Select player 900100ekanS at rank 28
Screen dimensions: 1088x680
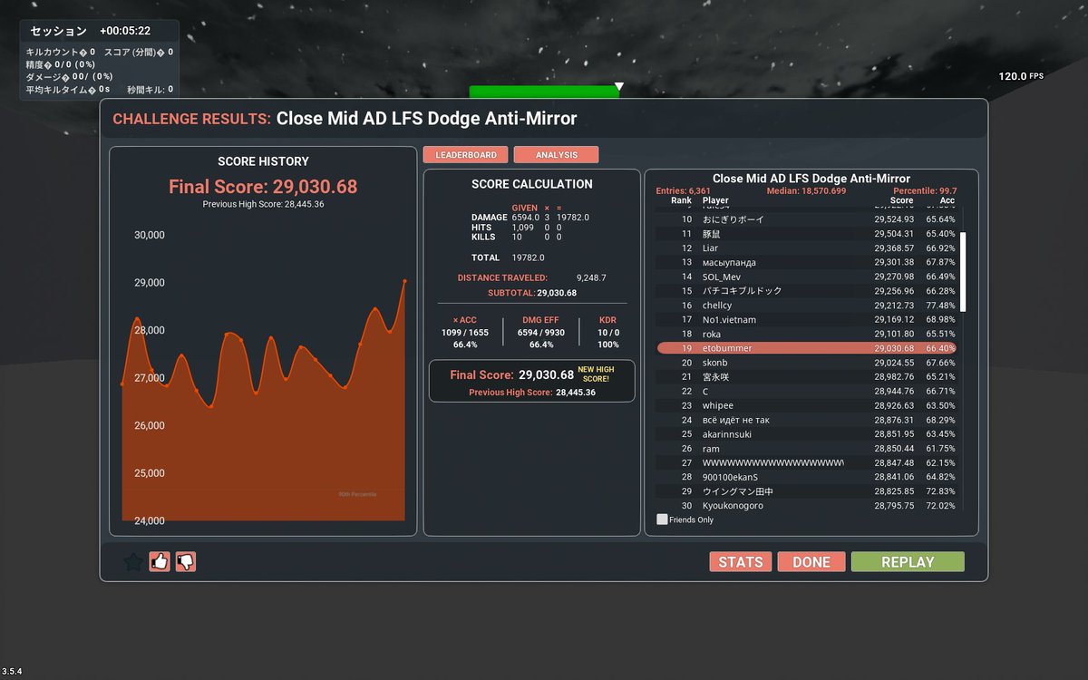807,477
